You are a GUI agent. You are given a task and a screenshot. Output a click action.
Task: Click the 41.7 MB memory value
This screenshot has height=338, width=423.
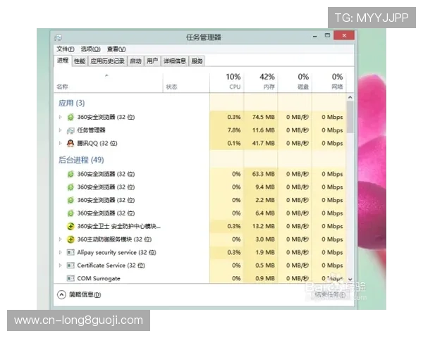click(263, 143)
